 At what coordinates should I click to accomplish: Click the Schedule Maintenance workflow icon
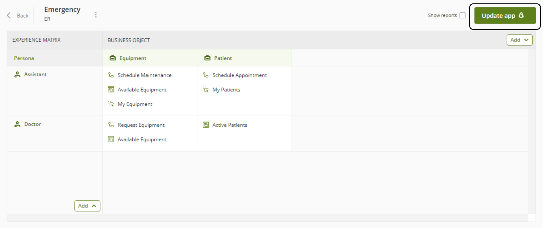pos(111,75)
